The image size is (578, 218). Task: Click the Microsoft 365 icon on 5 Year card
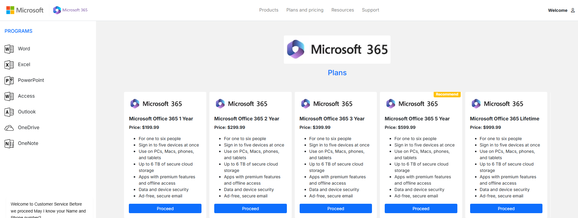[x=390, y=104]
